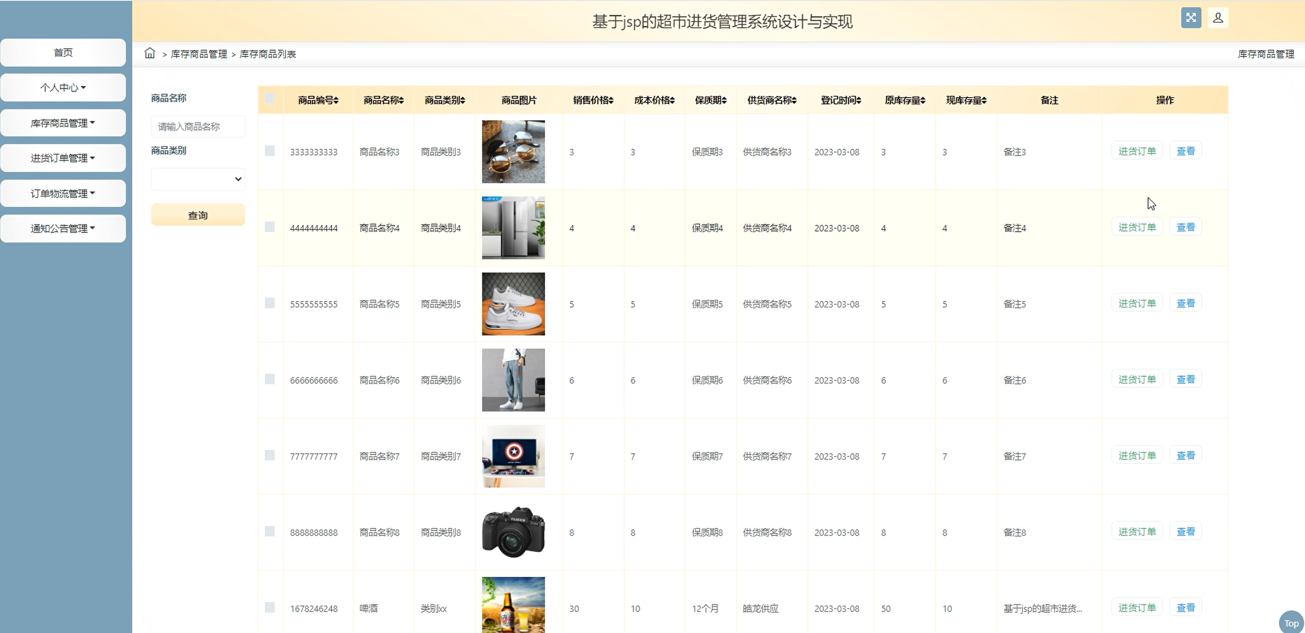Click the Top scroll button
Screen dimensions: 1305x633
1291,623
